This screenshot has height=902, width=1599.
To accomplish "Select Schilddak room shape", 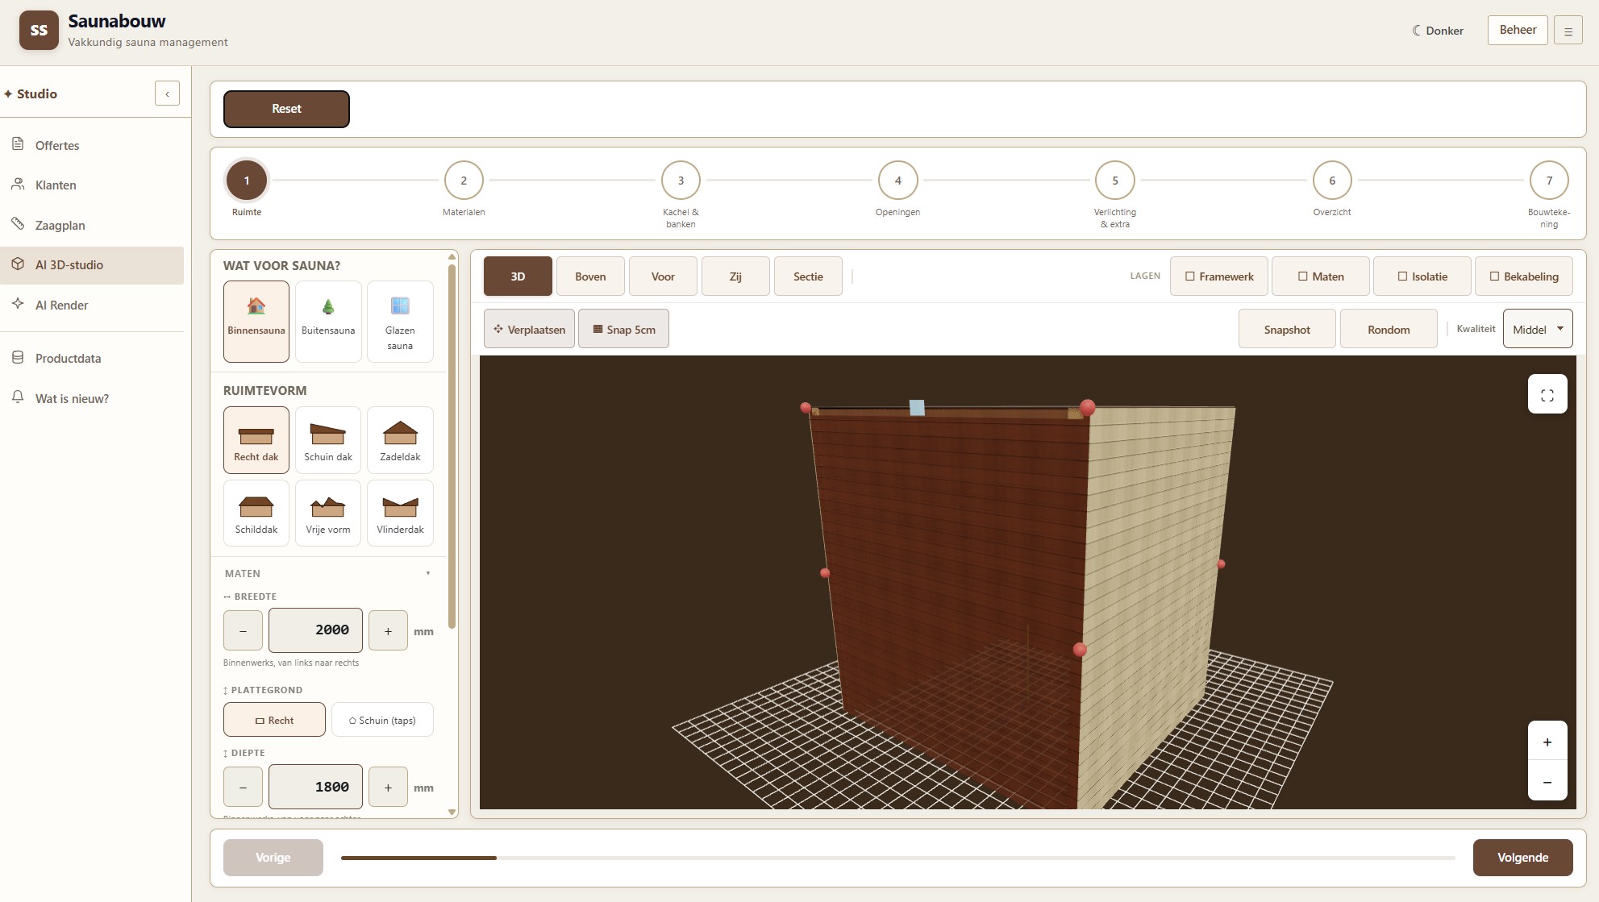I will point(256,513).
